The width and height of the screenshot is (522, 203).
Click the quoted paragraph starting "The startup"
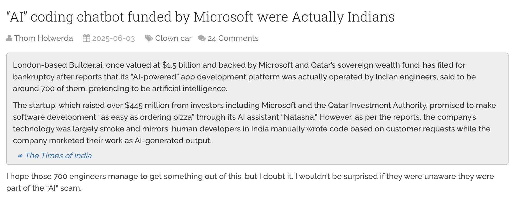[255, 123]
